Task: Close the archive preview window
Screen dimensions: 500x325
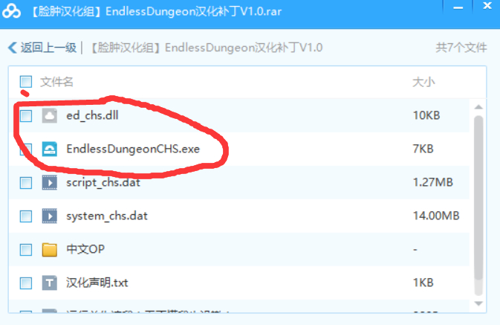Action: (x=487, y=6)
